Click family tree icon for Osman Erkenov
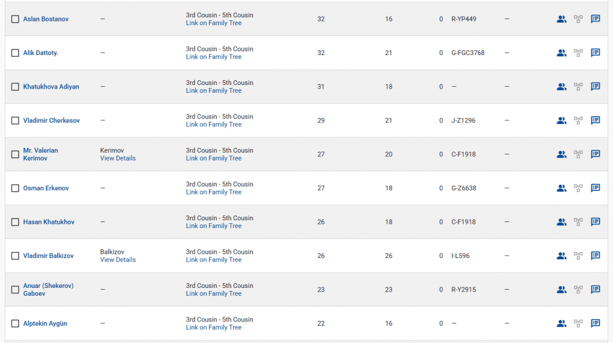The width and height of the screenshot is (613, 343). pos(578,188)
